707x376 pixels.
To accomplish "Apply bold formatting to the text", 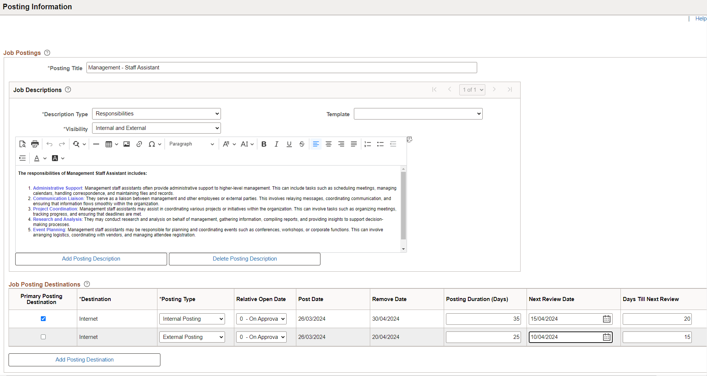I will (264, 144).
